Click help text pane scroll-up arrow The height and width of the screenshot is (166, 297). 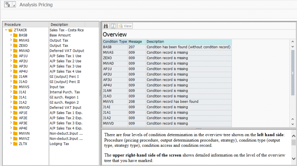tap(294, 136)
